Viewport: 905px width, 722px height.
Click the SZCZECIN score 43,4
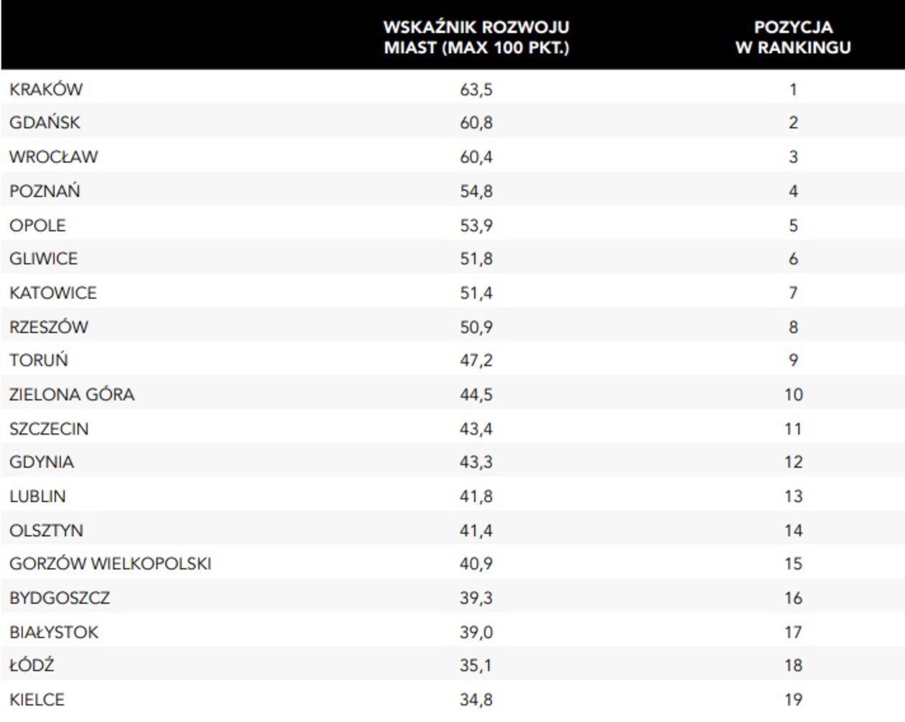point(476,429)
